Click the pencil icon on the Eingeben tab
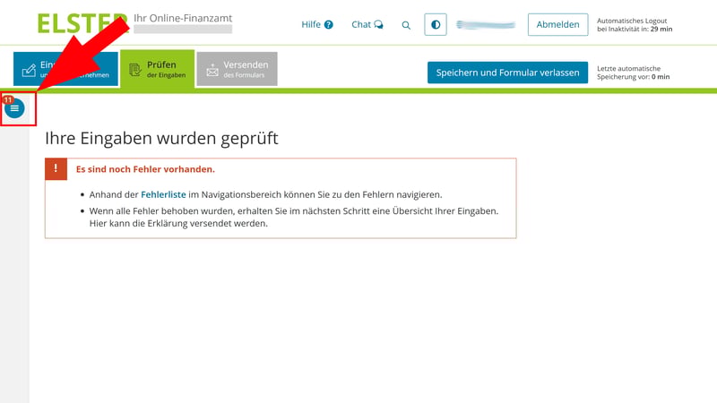 pos(29,70)
